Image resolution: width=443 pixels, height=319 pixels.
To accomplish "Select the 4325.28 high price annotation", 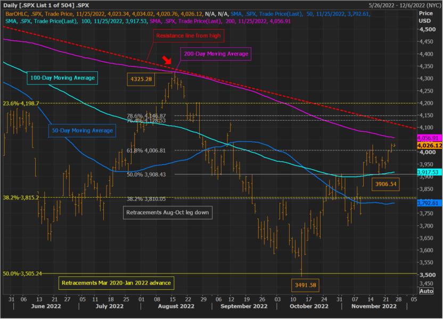I will coord(141,79).
